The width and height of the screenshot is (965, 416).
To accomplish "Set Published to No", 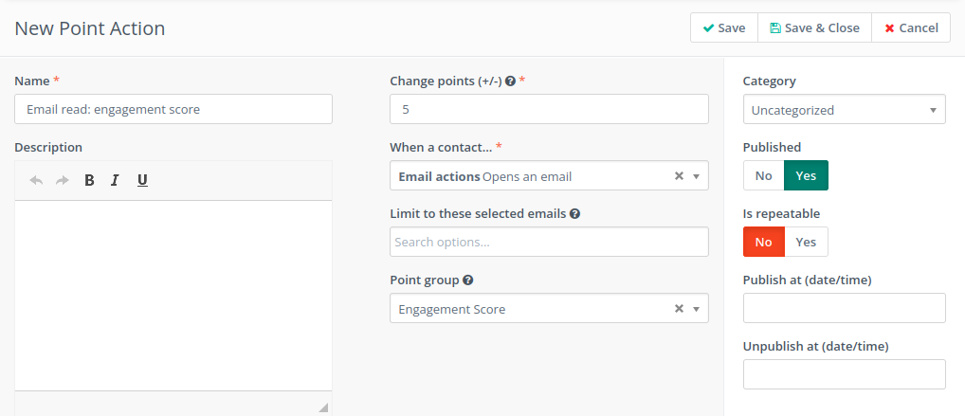I will click(x=764, y=175).
